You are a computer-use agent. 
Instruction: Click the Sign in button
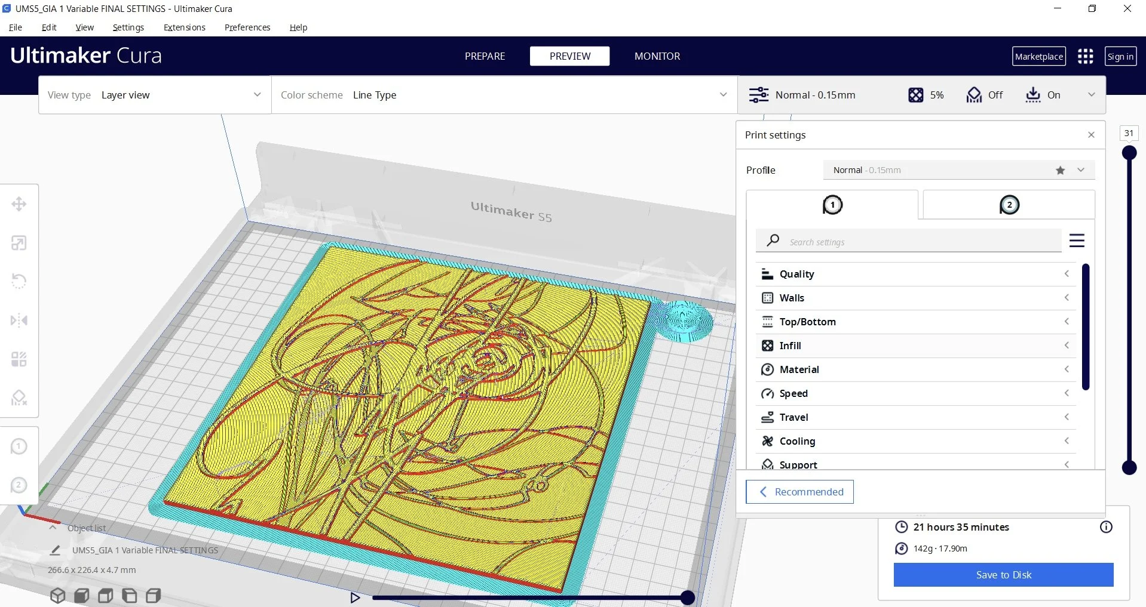point(1120,56)
